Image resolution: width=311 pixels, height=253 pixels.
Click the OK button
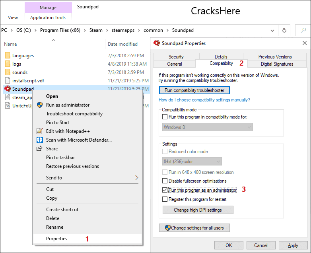pos(229,245)
